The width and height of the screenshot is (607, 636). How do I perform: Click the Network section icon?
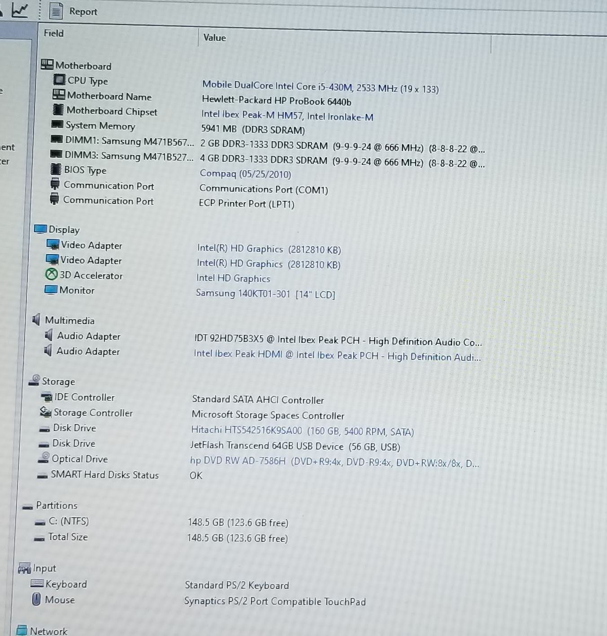pos(22,630)
